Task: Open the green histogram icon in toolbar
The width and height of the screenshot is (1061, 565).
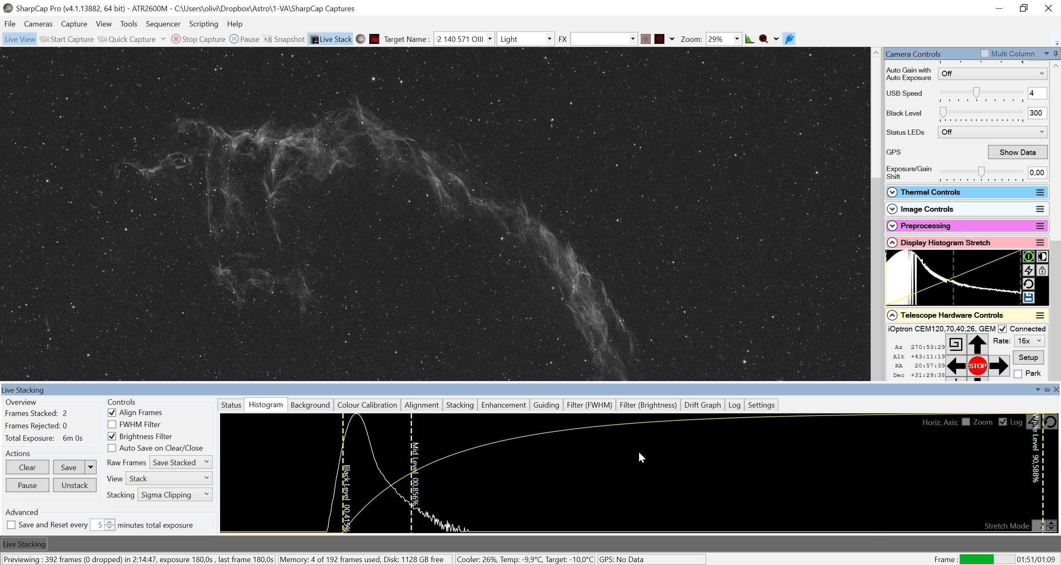Action: [749, 39]
